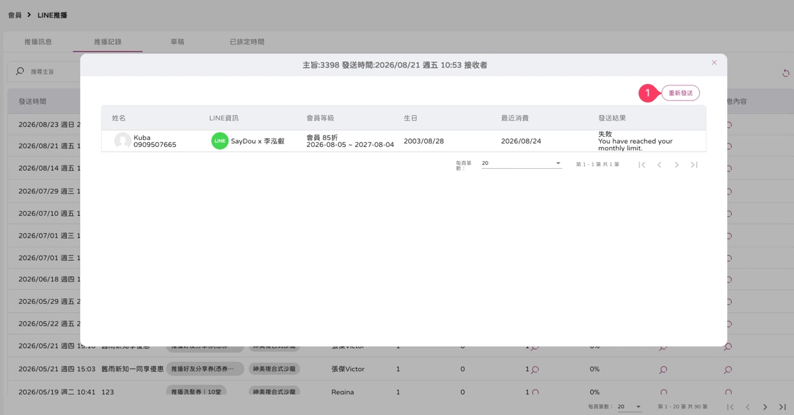The width and height of the screenshot is (794, 415).
Task: Open the 已排定時間 tab
Action: pyautogui.click(x=247, y=42)
